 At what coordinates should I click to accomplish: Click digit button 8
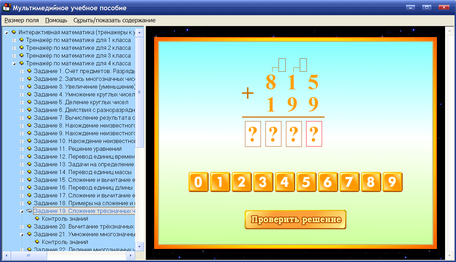(x=371, y=182)
